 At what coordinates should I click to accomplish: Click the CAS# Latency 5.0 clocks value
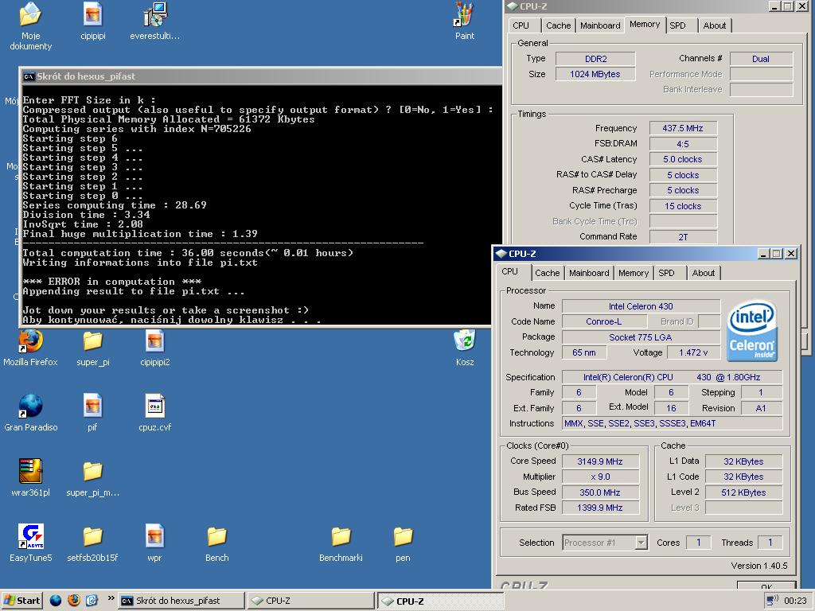[683, 159]
